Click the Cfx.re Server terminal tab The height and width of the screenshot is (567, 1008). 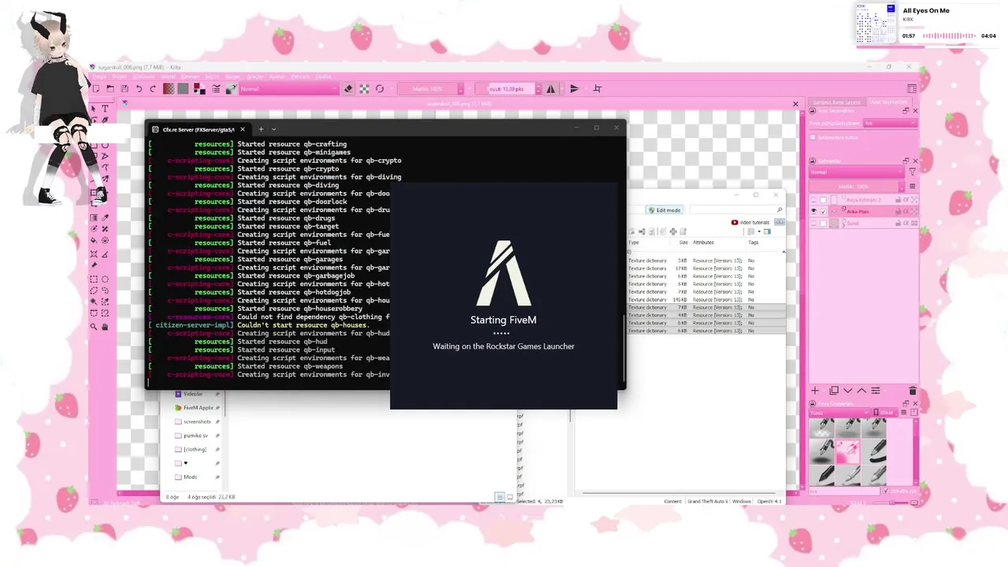coord(198,129)
